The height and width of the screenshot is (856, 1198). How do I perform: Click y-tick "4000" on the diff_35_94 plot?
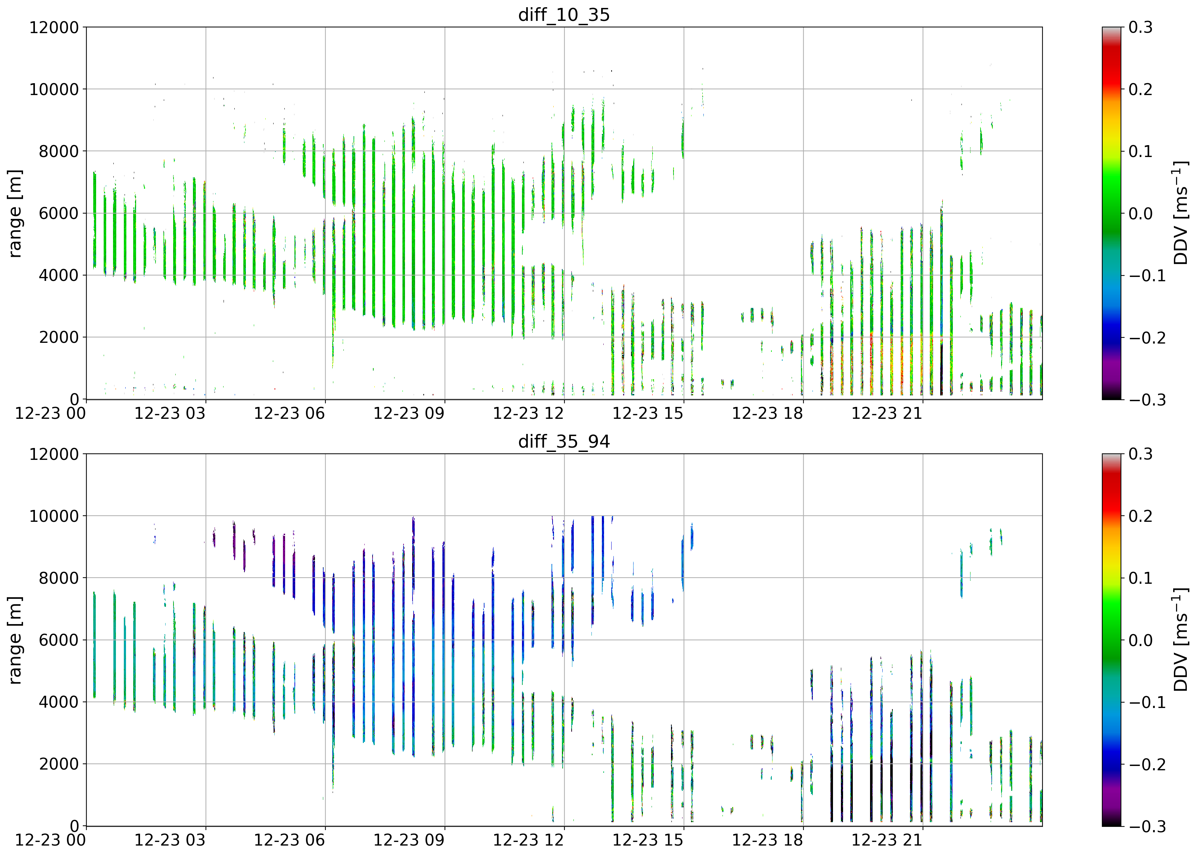click(x=58, y=702)
